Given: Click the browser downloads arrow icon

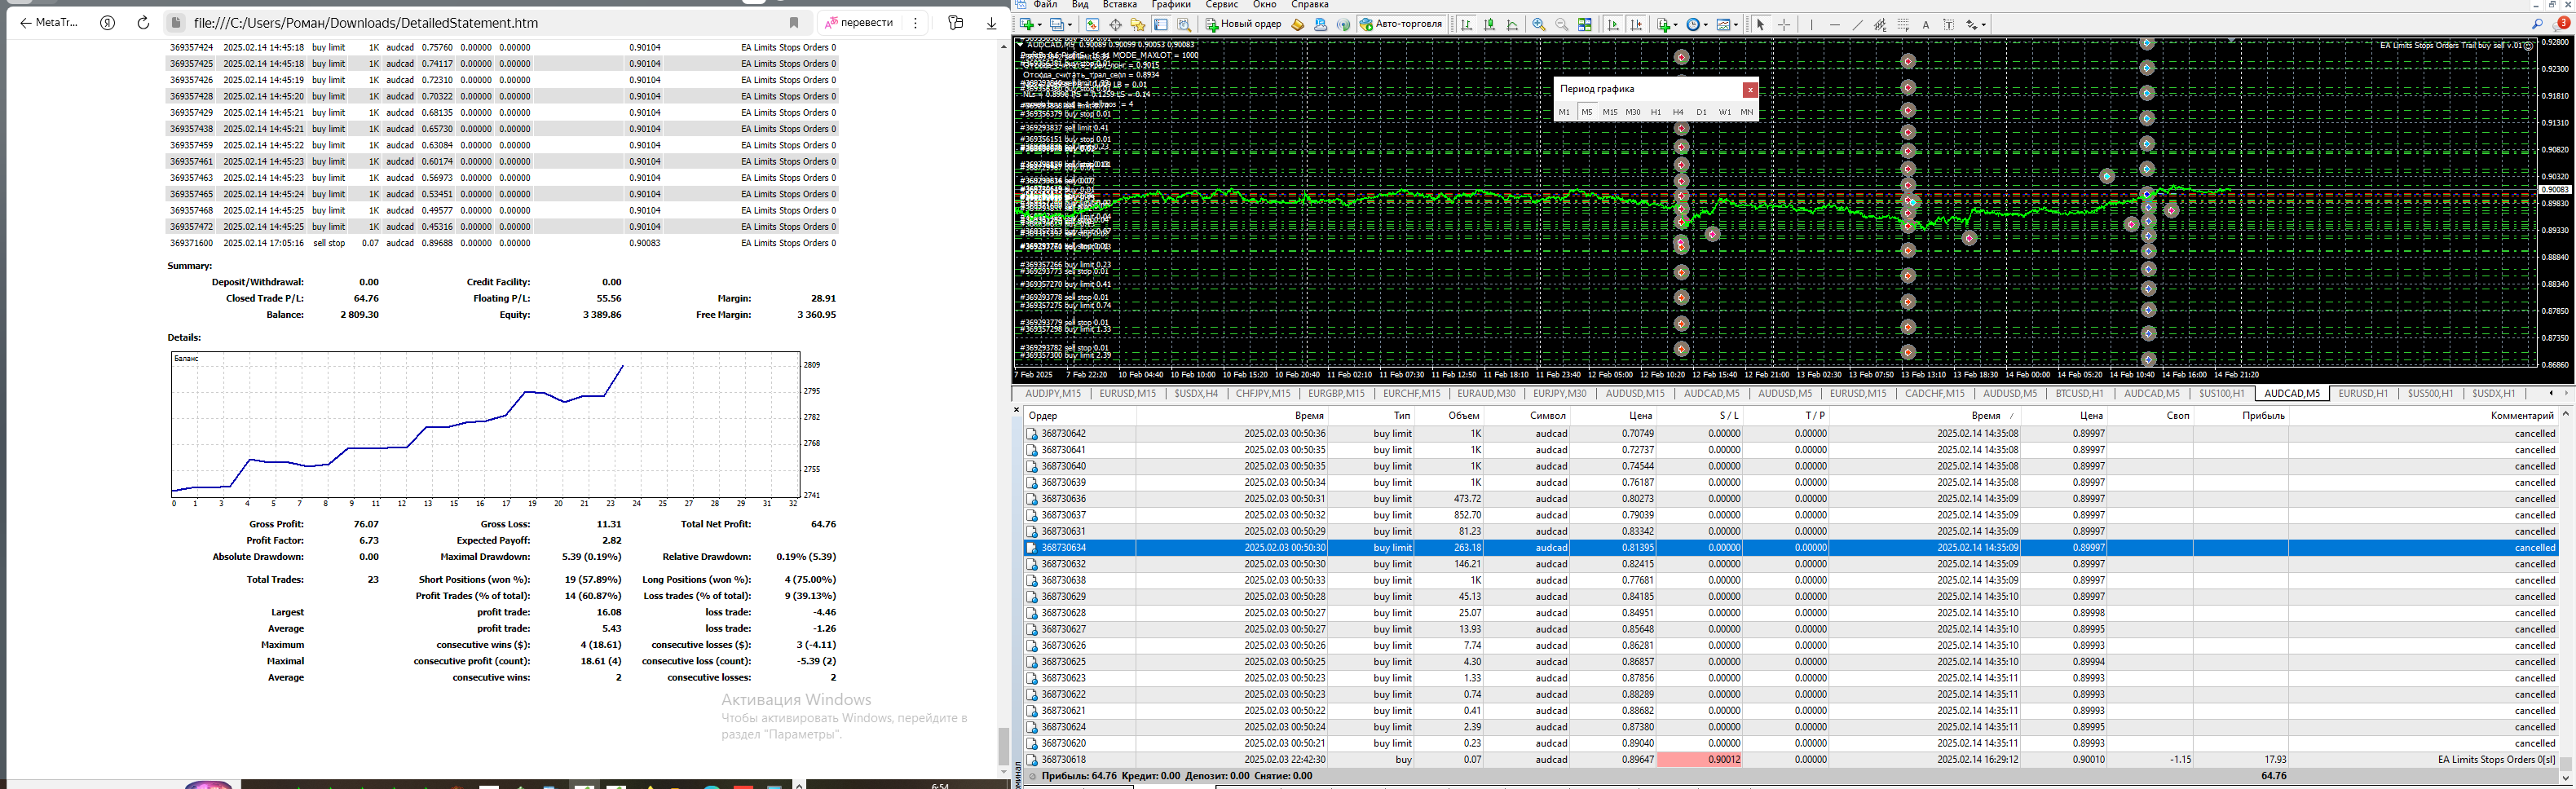Looking at the screenshot, I should [991, 23].
